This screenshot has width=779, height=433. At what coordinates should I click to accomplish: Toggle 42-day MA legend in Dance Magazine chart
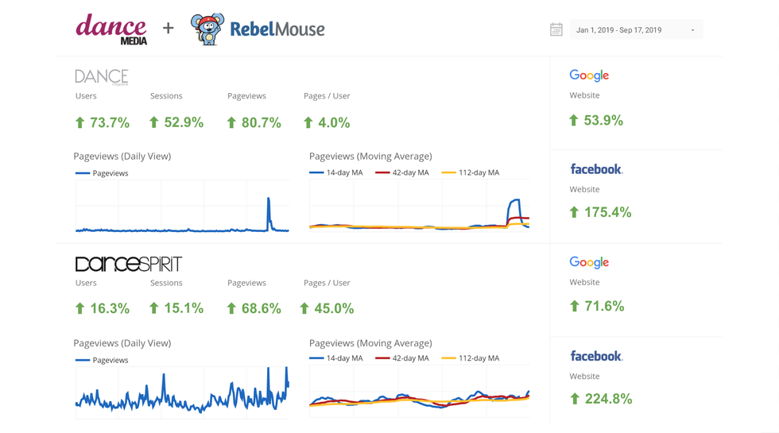coord(403,172)
